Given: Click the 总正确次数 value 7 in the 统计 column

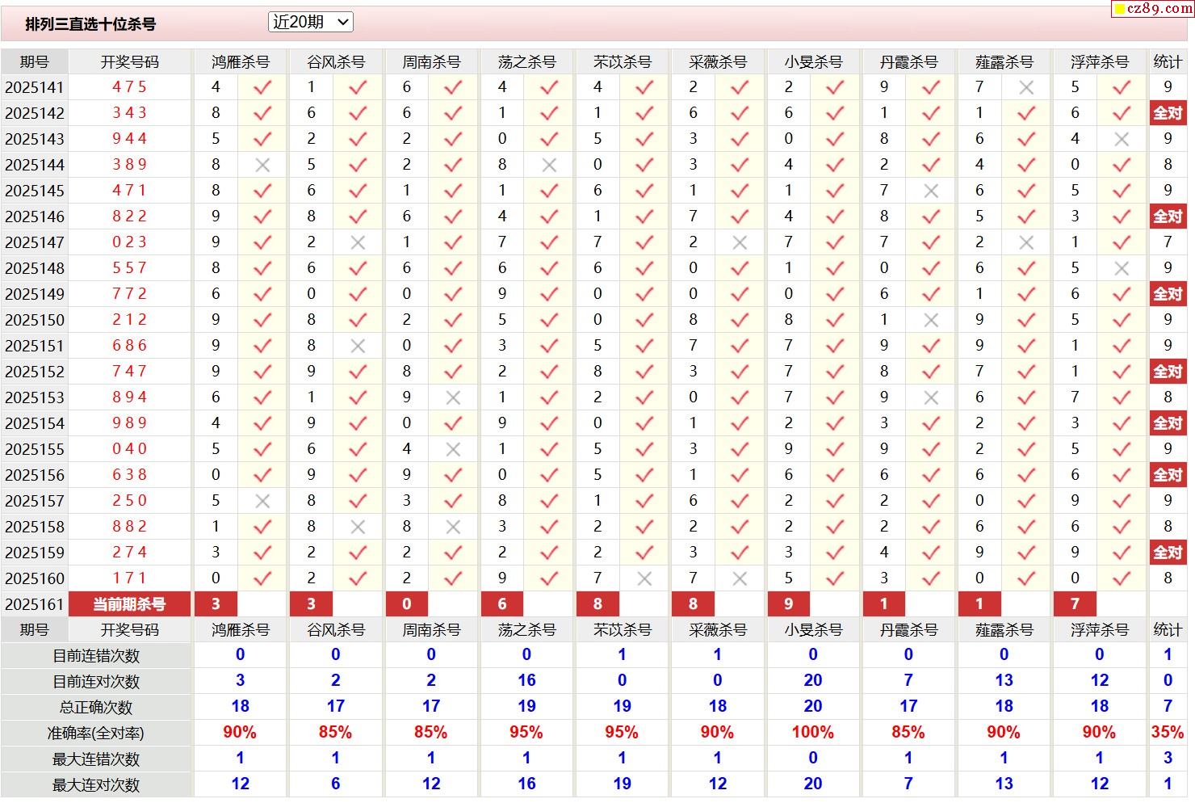Looking at the screenshot, I should point(1168,707).
